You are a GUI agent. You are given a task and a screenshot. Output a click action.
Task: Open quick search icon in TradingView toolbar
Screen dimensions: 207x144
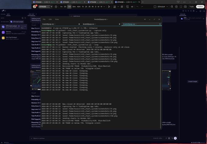point(172,7)
